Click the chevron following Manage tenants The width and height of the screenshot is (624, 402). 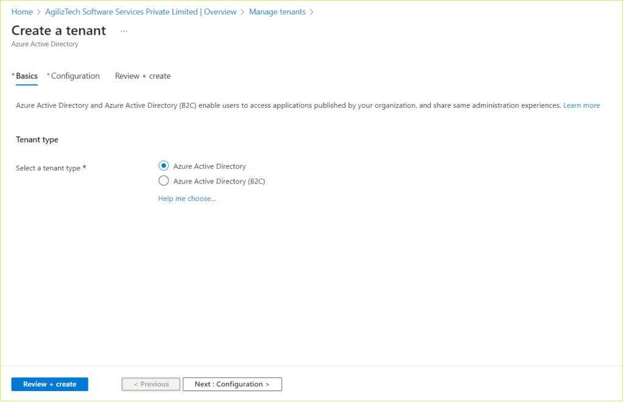311,12
